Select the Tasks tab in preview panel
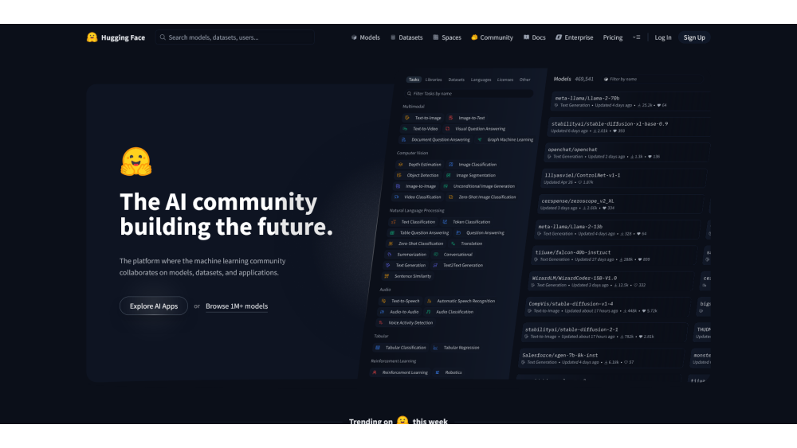This screenshot has width=797, height=448. 414,80
